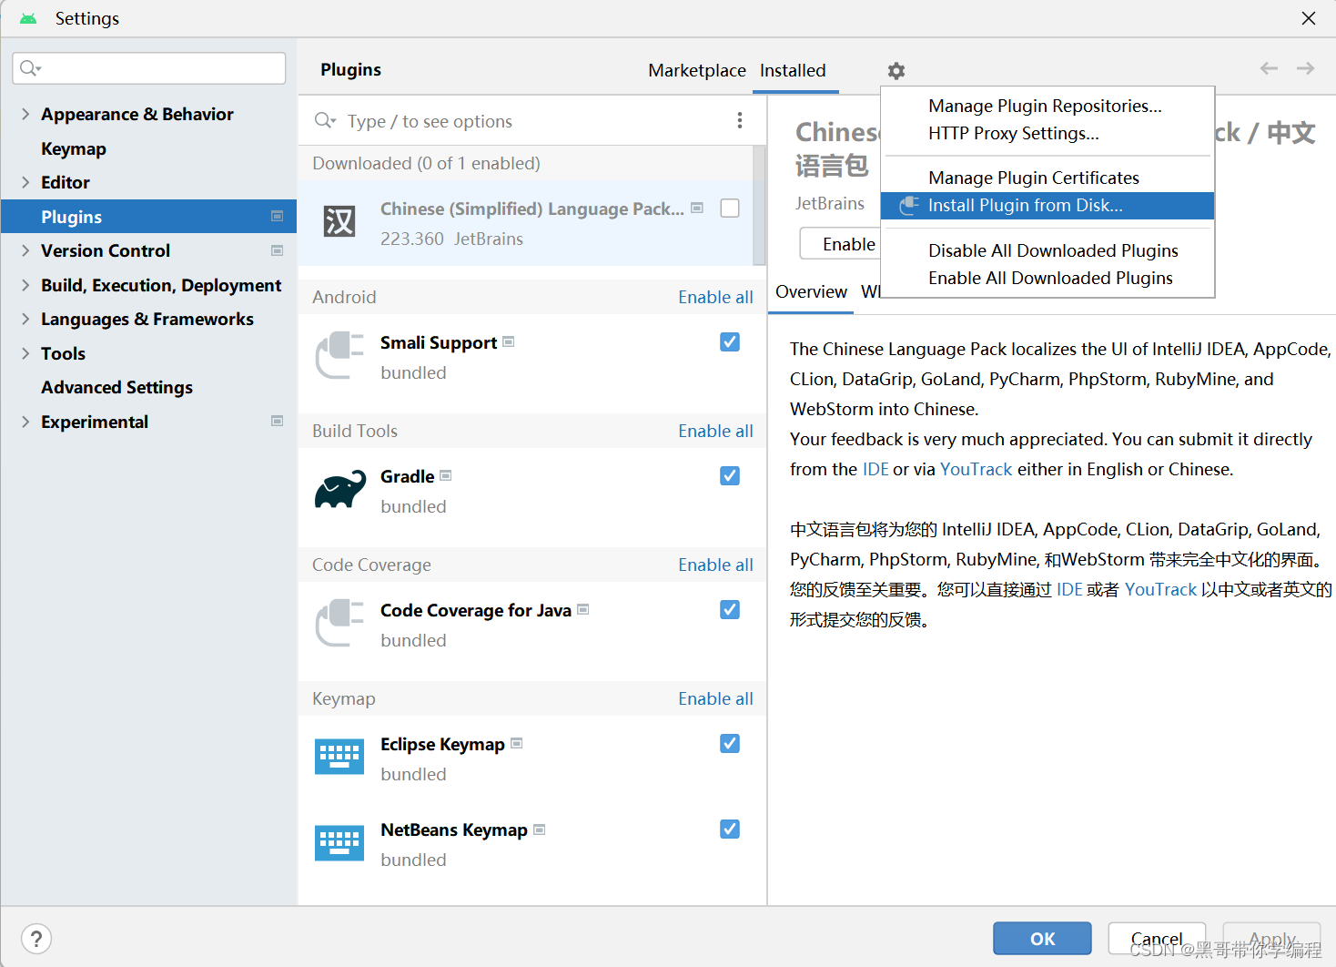This screenshot has width=1336, height=967.
Task: Click Enable all for Code Coverage
Action: pyautogui.click(x=715, y=565)
